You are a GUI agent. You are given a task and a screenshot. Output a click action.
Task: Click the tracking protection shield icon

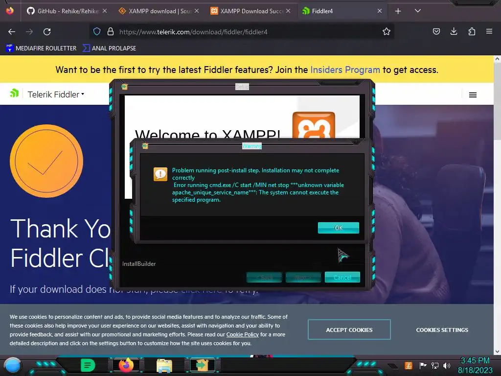(x=97, y=31)
